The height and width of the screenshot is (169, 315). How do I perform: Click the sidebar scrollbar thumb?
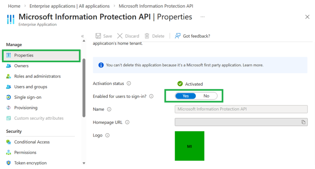point(84,88)
